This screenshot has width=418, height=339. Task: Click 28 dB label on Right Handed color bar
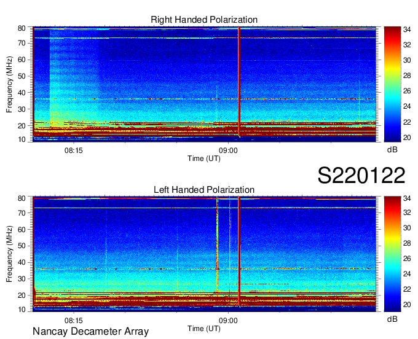pos(407,76)
